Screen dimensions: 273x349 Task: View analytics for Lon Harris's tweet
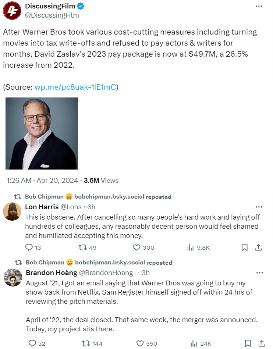click(x=190, y=247)
